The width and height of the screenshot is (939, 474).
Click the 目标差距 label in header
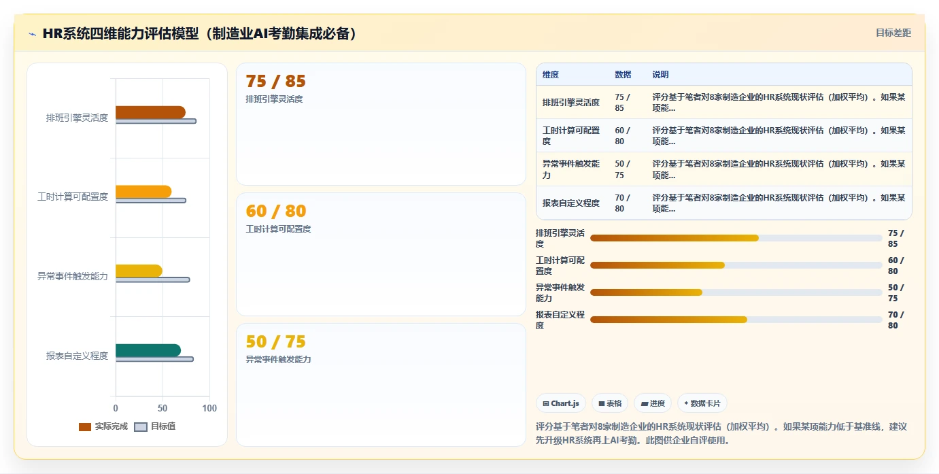pyautogui.click(x=893, y=33)
